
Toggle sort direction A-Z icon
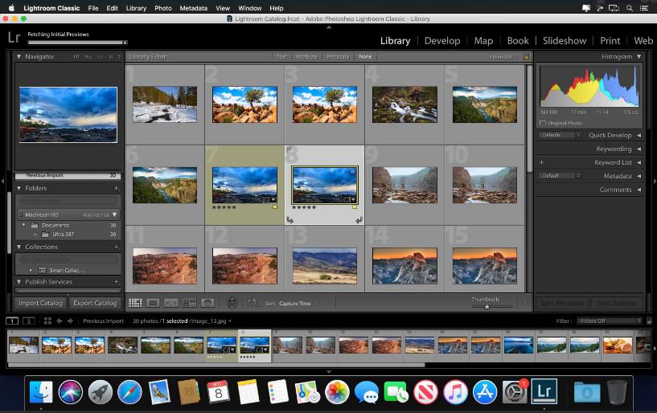tap(253, 302)
